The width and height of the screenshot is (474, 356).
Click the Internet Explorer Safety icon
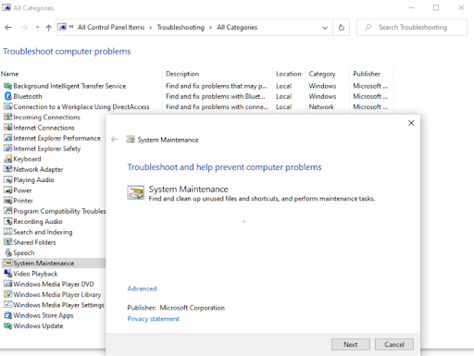pos(7,149)
